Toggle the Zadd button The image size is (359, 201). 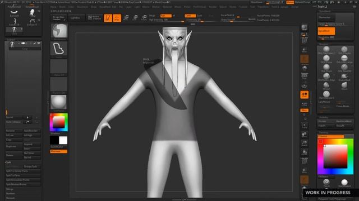pos(190,16)
